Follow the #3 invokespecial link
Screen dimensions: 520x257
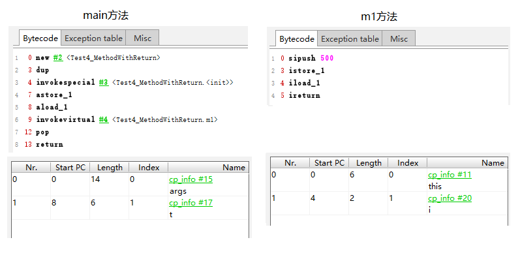click(x=104, y=83)
